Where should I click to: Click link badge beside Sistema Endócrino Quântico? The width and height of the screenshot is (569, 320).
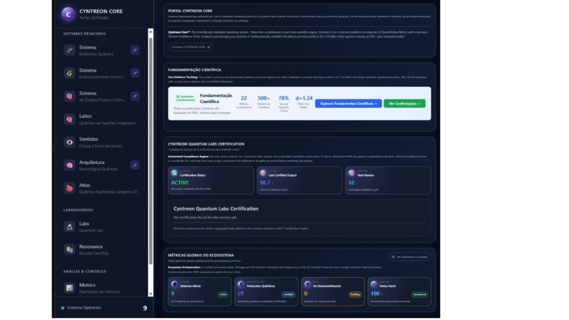134,51
